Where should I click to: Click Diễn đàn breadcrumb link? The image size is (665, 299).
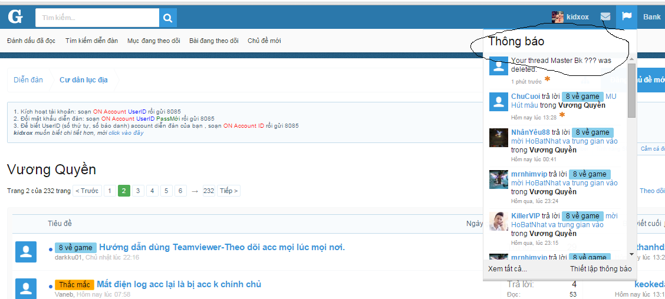pyautogui.click(x=28, y=80)
